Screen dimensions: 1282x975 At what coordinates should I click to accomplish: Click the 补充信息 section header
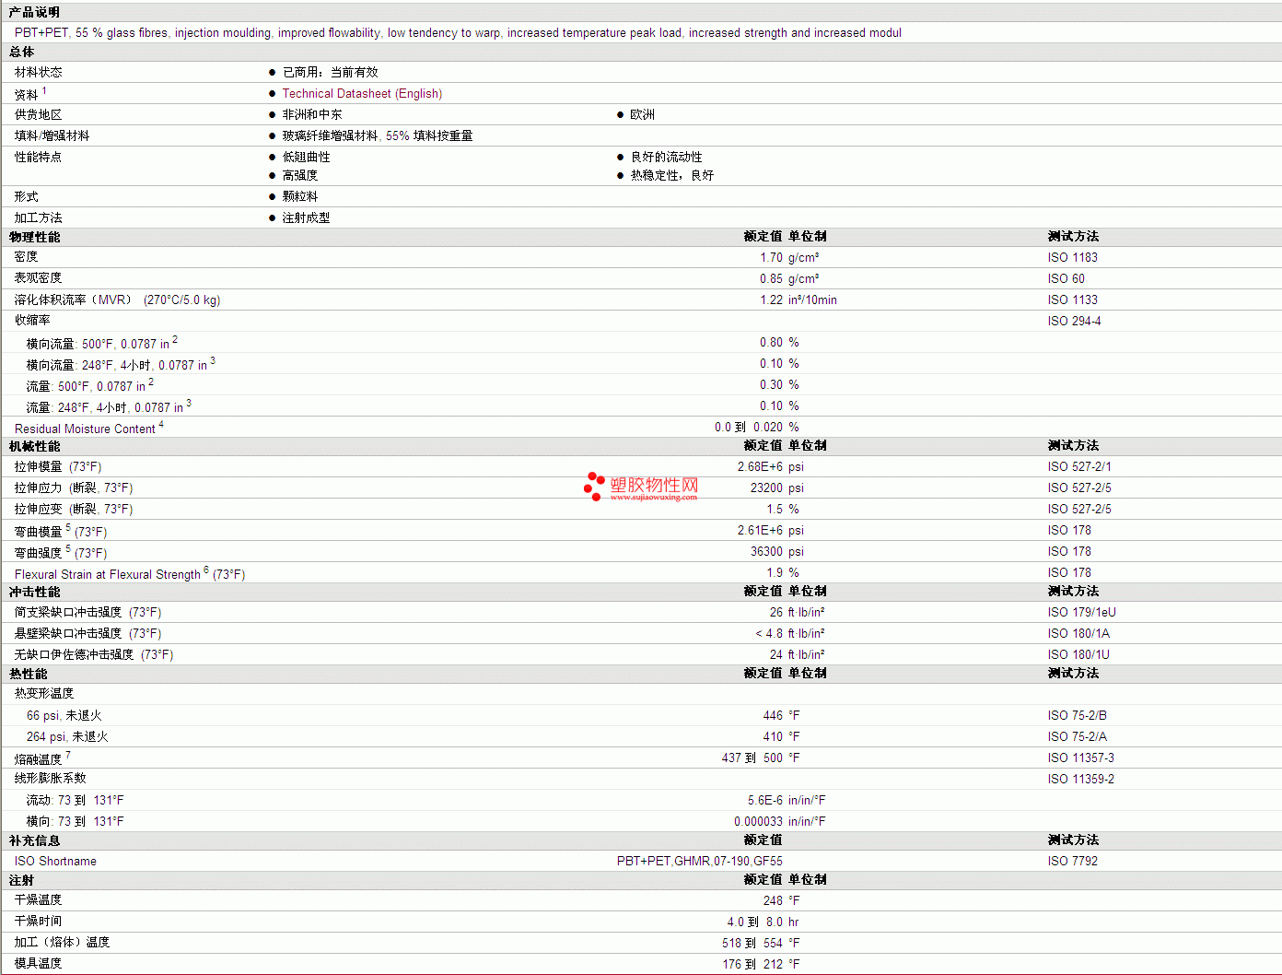35,840
